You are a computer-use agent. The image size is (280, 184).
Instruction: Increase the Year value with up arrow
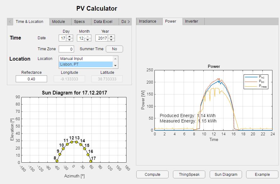pyautogui.click(x=111, y=36)
